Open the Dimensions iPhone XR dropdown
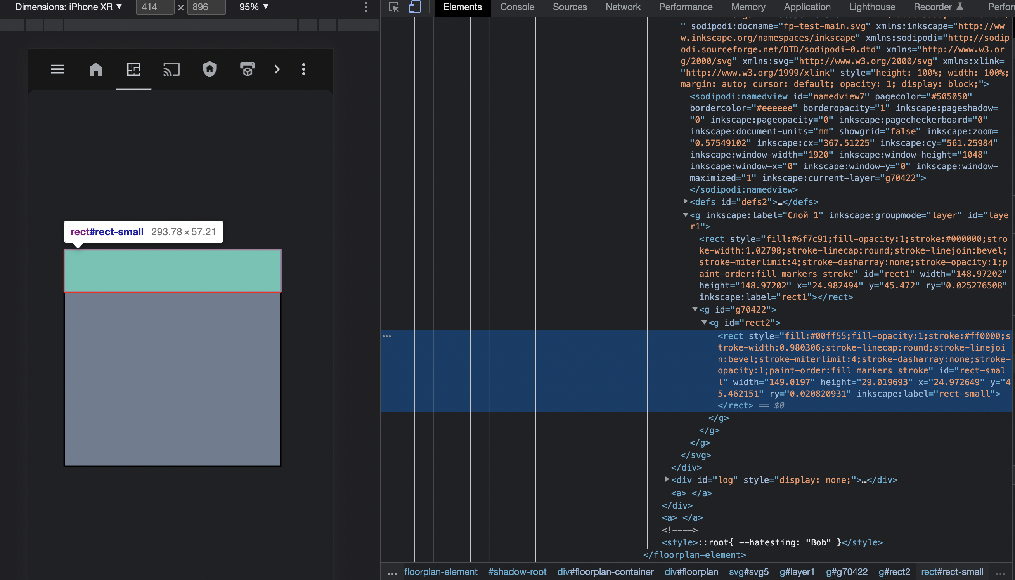 point(68,7)
